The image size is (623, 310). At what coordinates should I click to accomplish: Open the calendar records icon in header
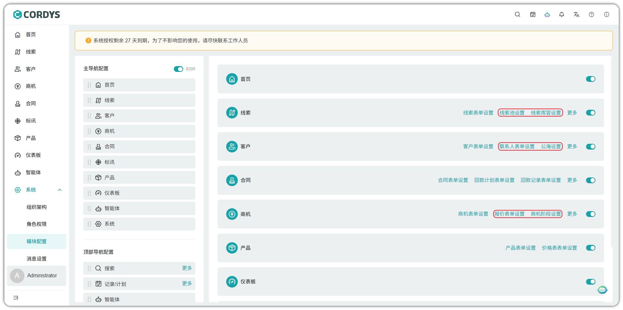533,14
